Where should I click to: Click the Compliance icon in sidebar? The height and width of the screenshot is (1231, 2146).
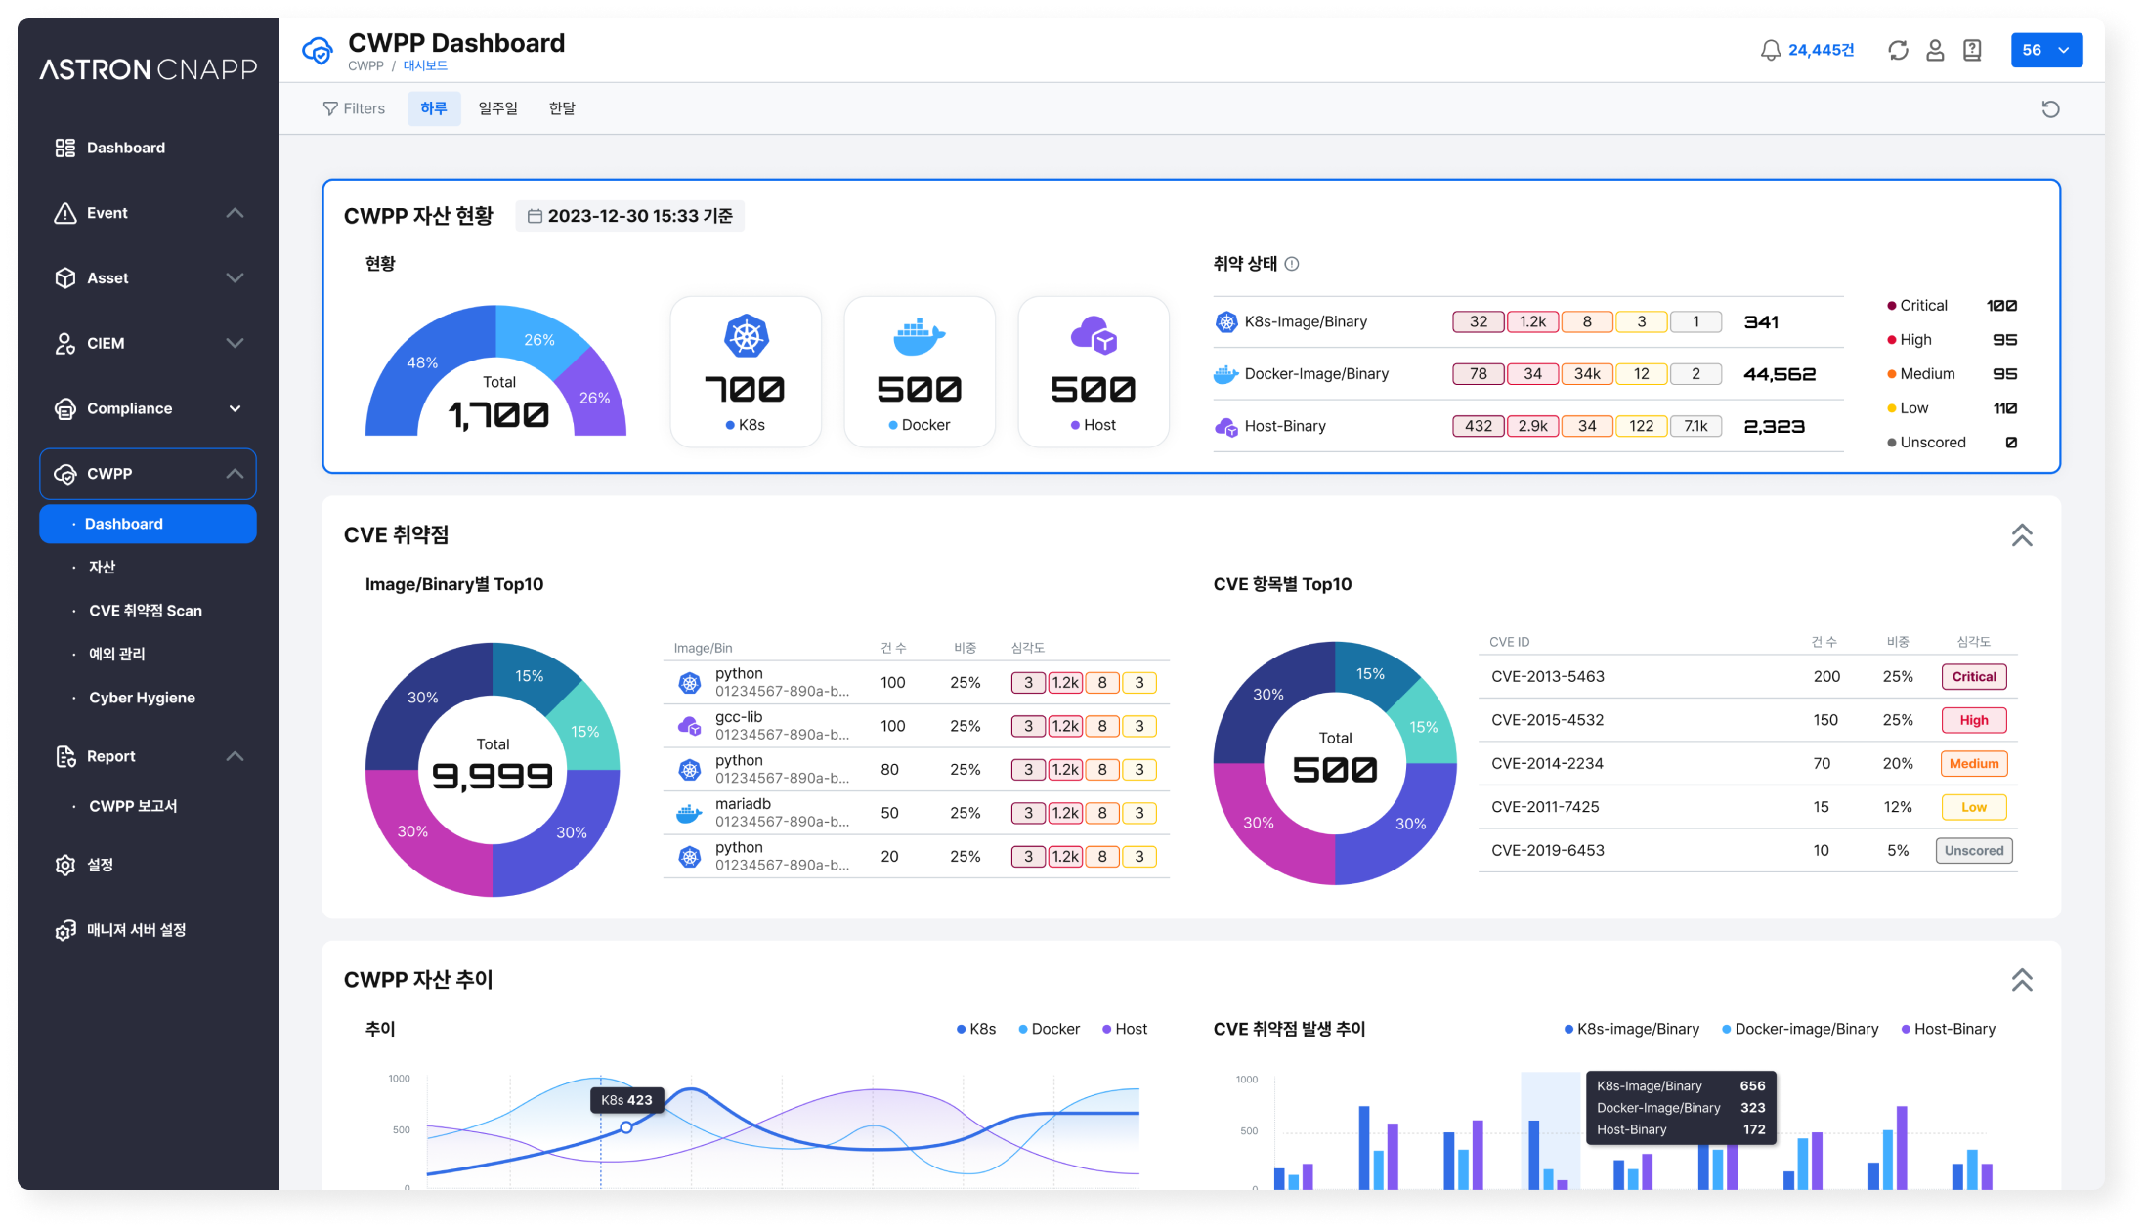(65, 408)
